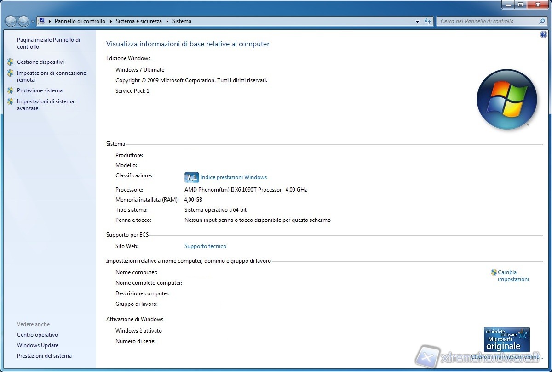
Task: Go to Pannello di controllo breadcrumb
Action: [80, 21]
